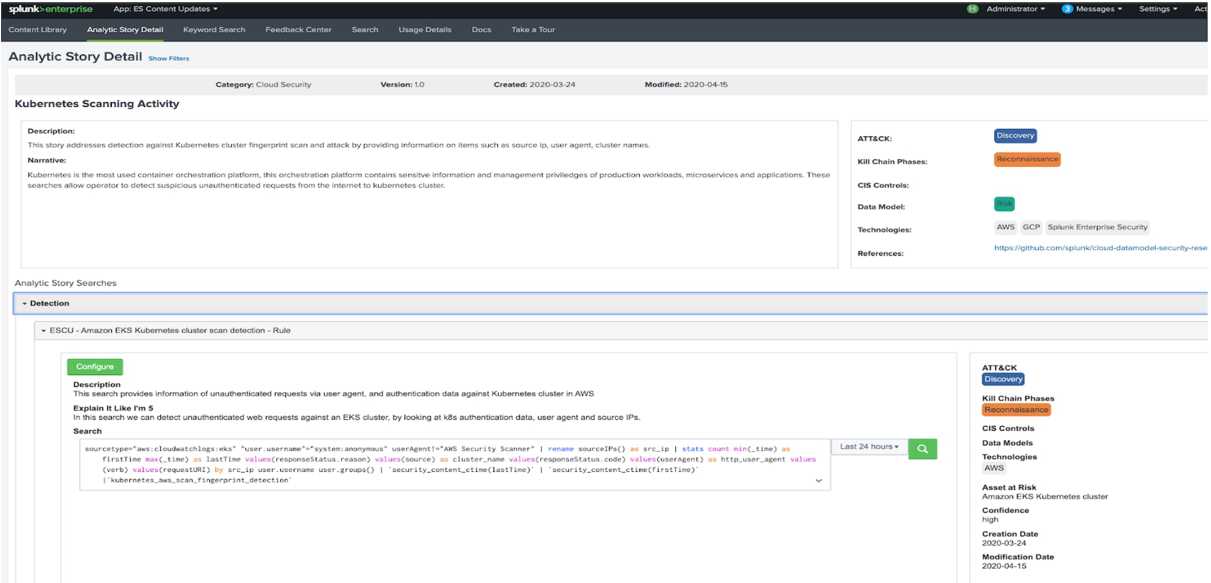1211x583 pixels.
Task: Expand the search query box chevron
Action: click(x=818, y=481)
